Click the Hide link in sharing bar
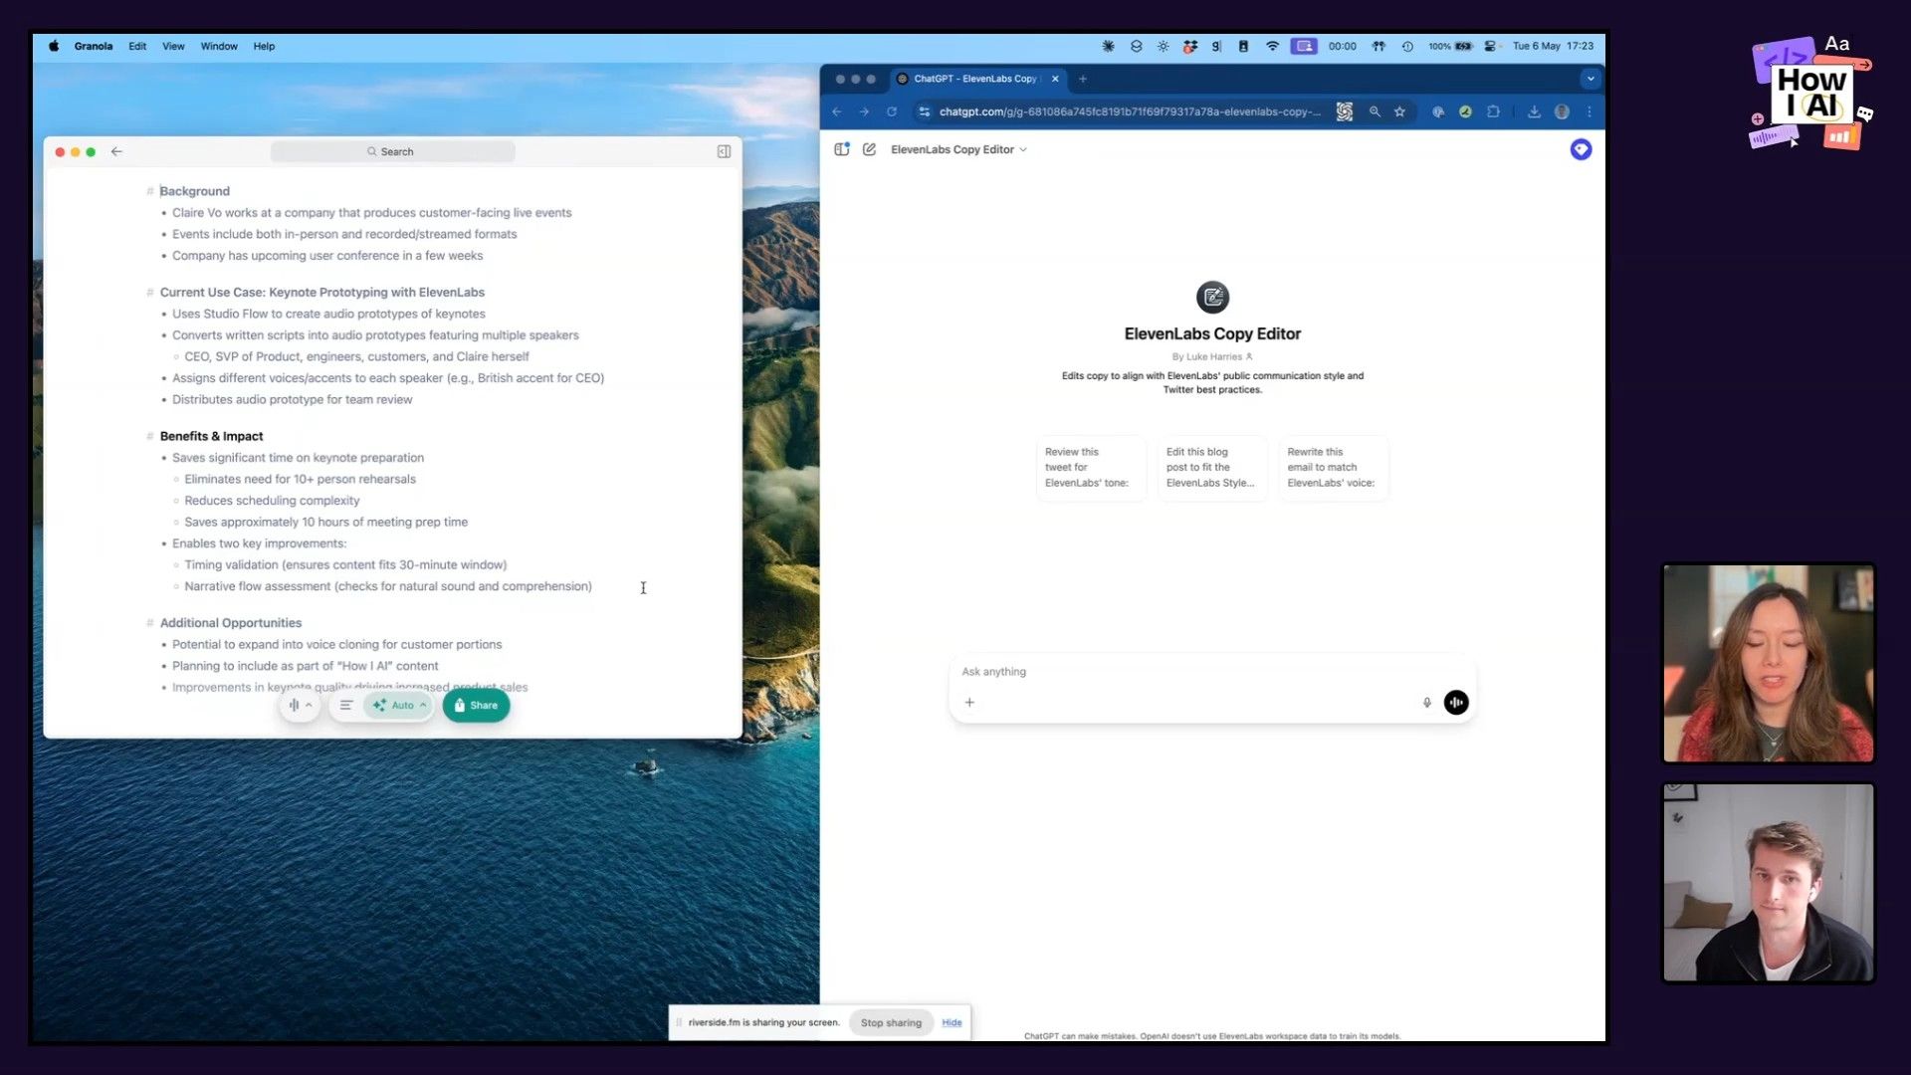The height and width of the screenshot is (1075, 1911). [952, 1022]
